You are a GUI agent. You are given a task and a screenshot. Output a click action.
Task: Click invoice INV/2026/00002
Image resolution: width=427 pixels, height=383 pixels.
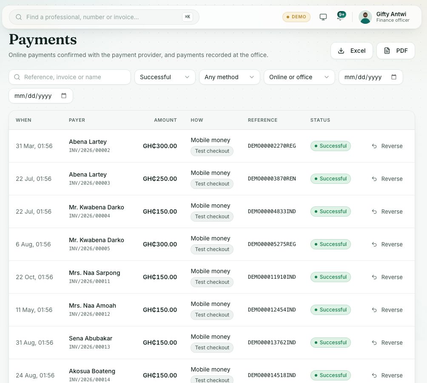pyautogui.click(x=89, y=150)
